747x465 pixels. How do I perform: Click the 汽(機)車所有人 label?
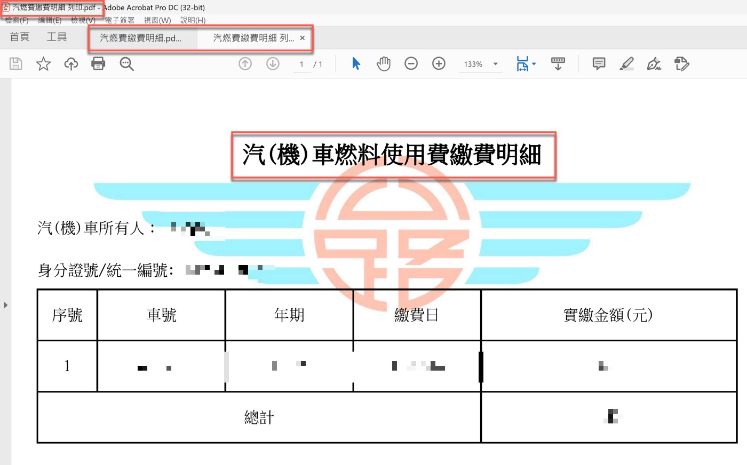(x=96, y=228)
